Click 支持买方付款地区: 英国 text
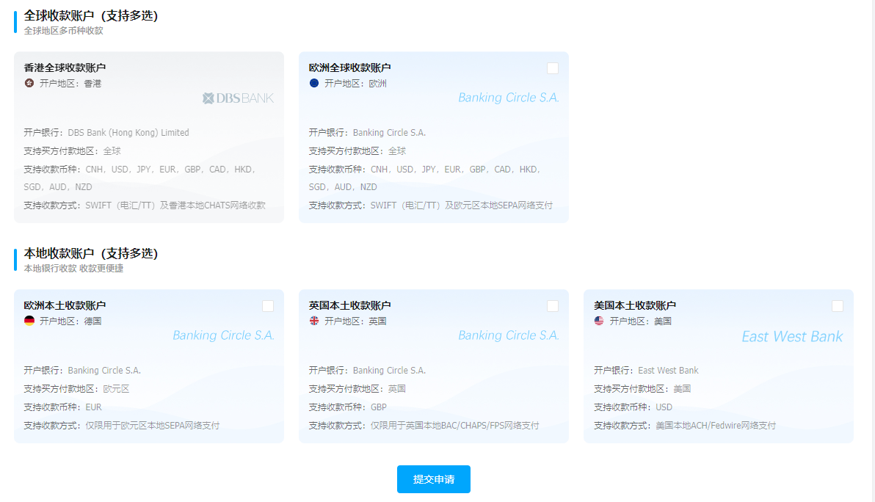The height and width of the screenshot is (502, 875). pyautogui.click(x=357, y=389)
